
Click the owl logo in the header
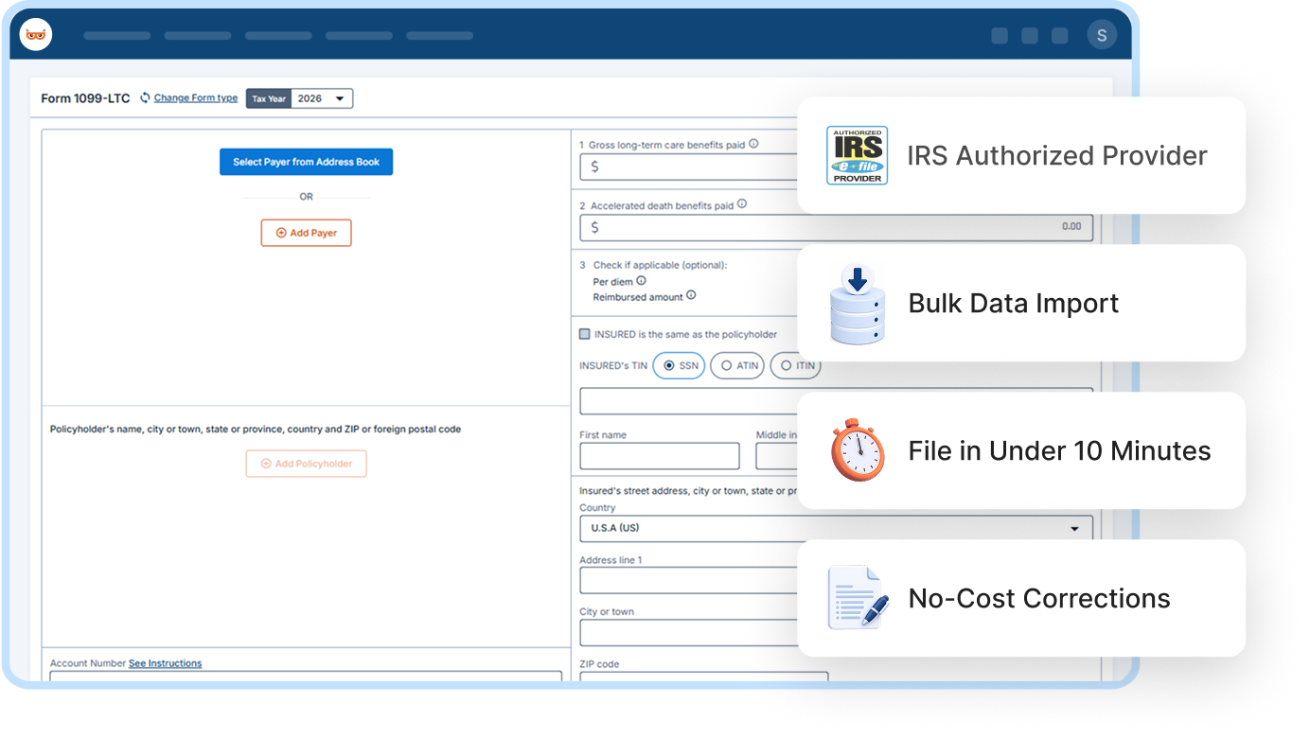[36, 35]
